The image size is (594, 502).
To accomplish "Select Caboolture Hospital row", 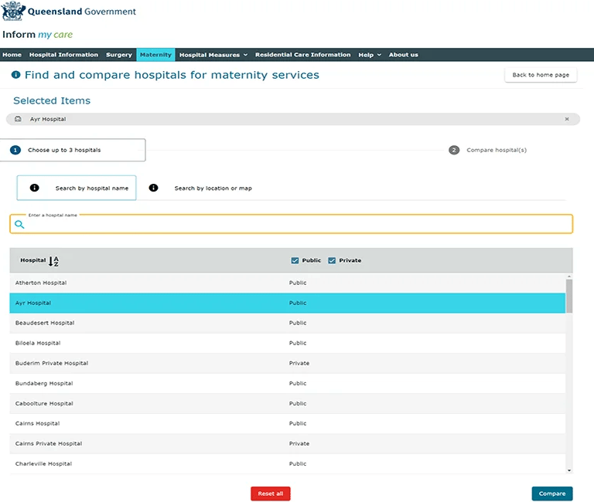I will tap(287, 404).
